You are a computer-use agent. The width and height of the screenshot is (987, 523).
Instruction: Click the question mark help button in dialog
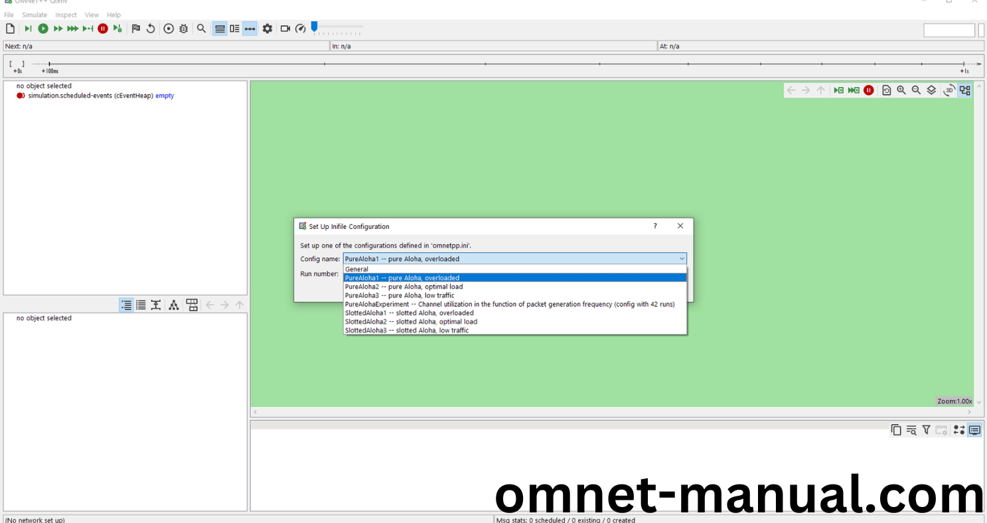pos(654,226)
